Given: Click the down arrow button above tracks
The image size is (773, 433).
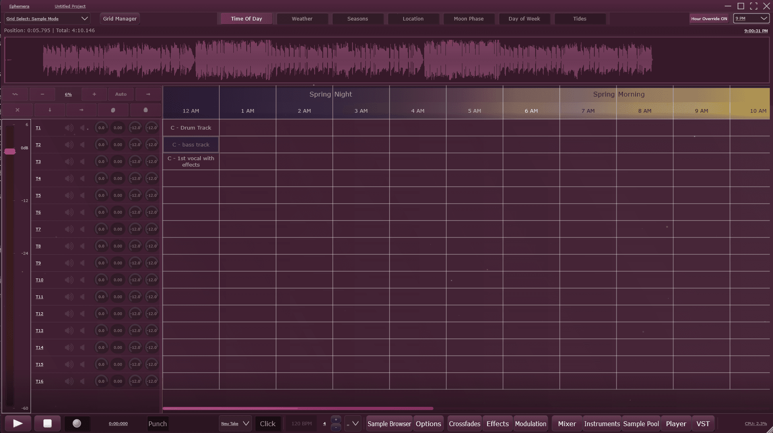Looking at the screenshot, I should point(50,110).
